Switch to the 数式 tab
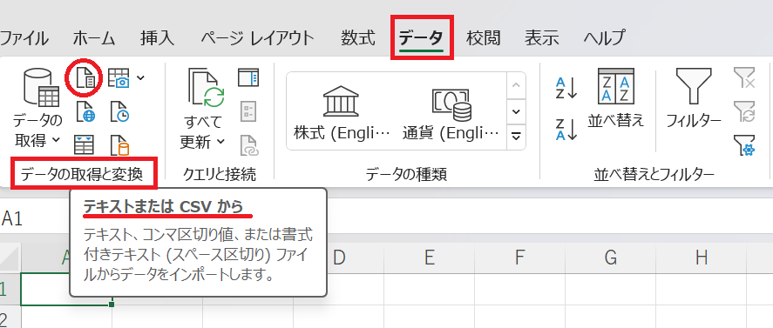Screen dimensions: 773x328 (358, 38)
